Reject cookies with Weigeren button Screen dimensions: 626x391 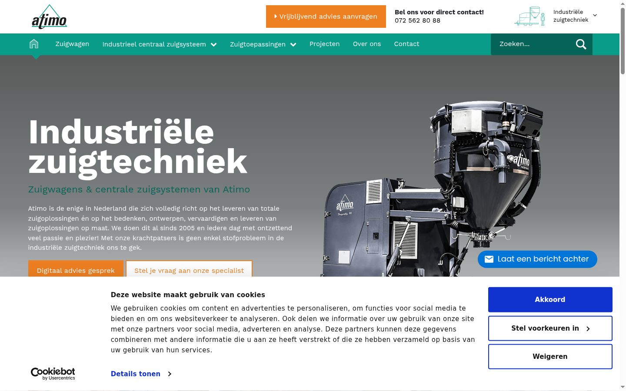550,357
